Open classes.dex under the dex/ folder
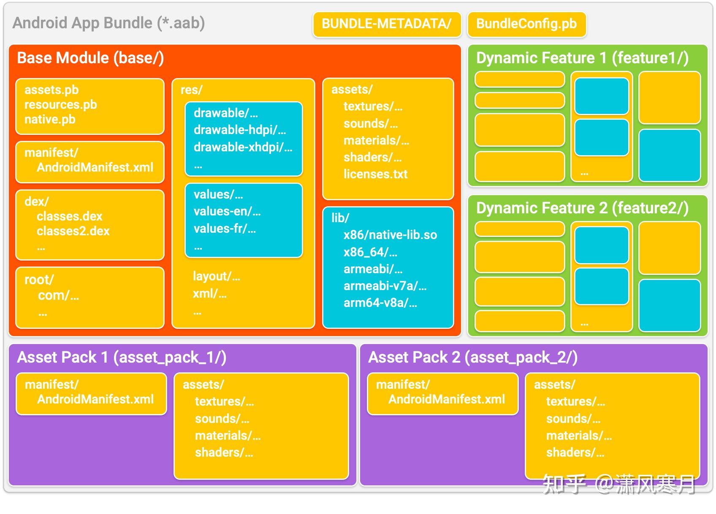This screenshot has height=514, width=716. [69, 217]
